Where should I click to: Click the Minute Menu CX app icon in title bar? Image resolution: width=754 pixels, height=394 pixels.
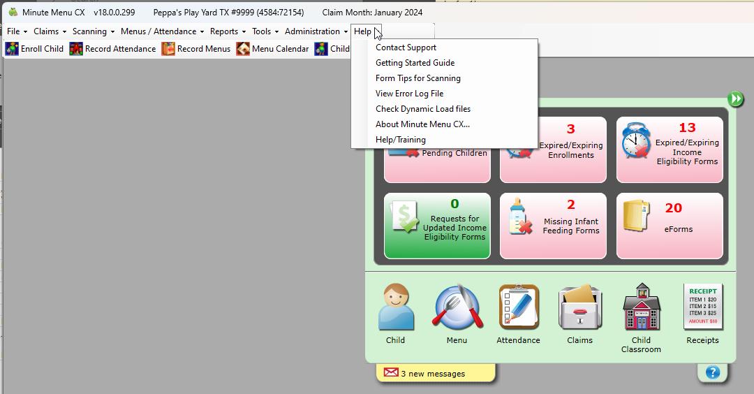13,12
